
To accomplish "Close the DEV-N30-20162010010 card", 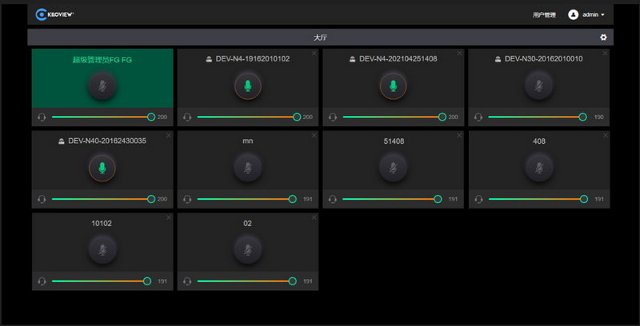I will coord(605,54).
